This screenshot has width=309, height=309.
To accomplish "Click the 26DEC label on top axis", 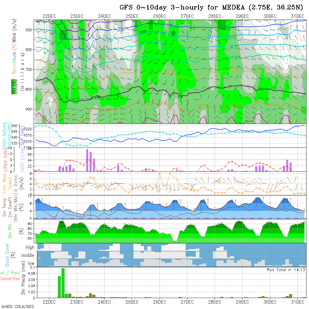I will [x=160, y=16].
